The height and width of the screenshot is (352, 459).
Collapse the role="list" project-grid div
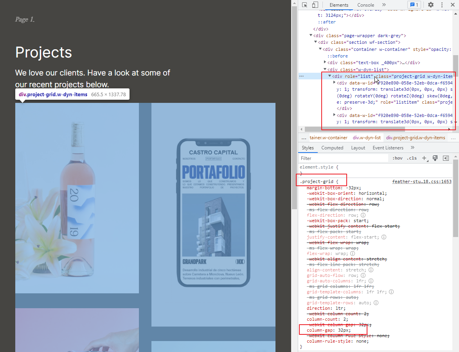329,76
